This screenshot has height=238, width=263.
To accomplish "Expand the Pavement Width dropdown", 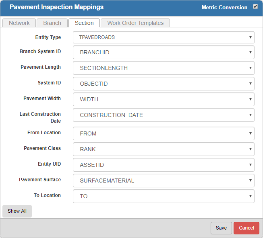I will [x=164, y=99].
